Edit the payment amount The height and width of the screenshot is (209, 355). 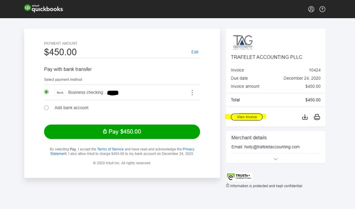[195, 52]
